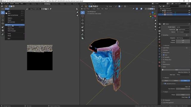Click the open-image folder icon beside the image name
The height and width of the screenshot is (107, 191).
(46, 9)
